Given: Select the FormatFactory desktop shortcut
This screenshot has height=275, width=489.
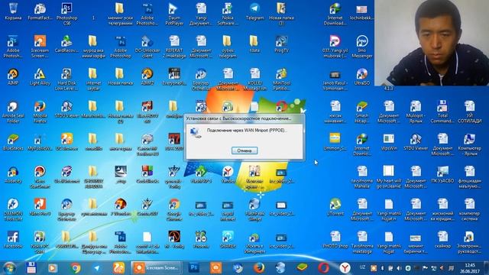Looking at the screenshot, I should coord(40,11).
